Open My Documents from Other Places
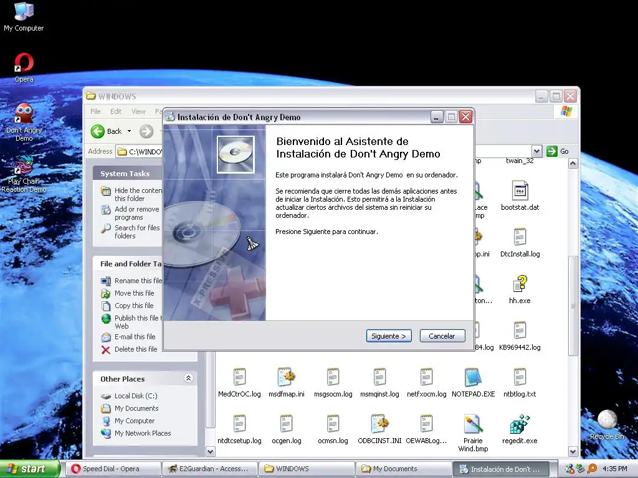638x478 pixels. pyautogui.click(x=130, y=408)
